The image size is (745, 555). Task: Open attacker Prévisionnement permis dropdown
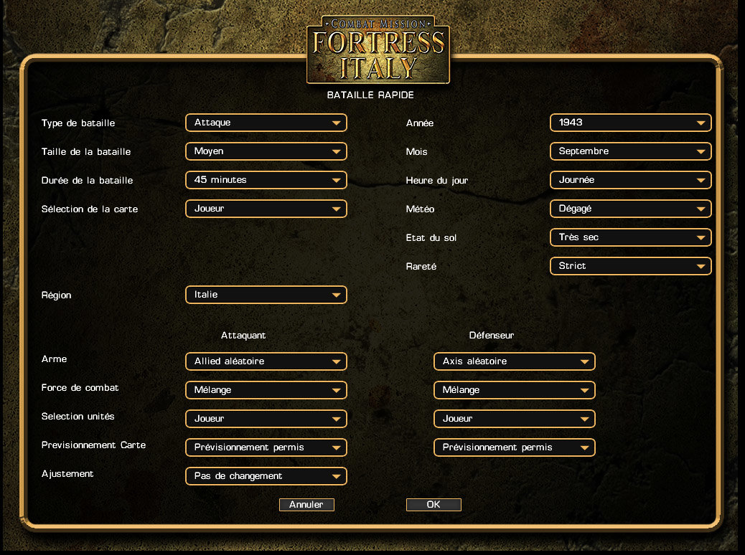click(266, 447)
